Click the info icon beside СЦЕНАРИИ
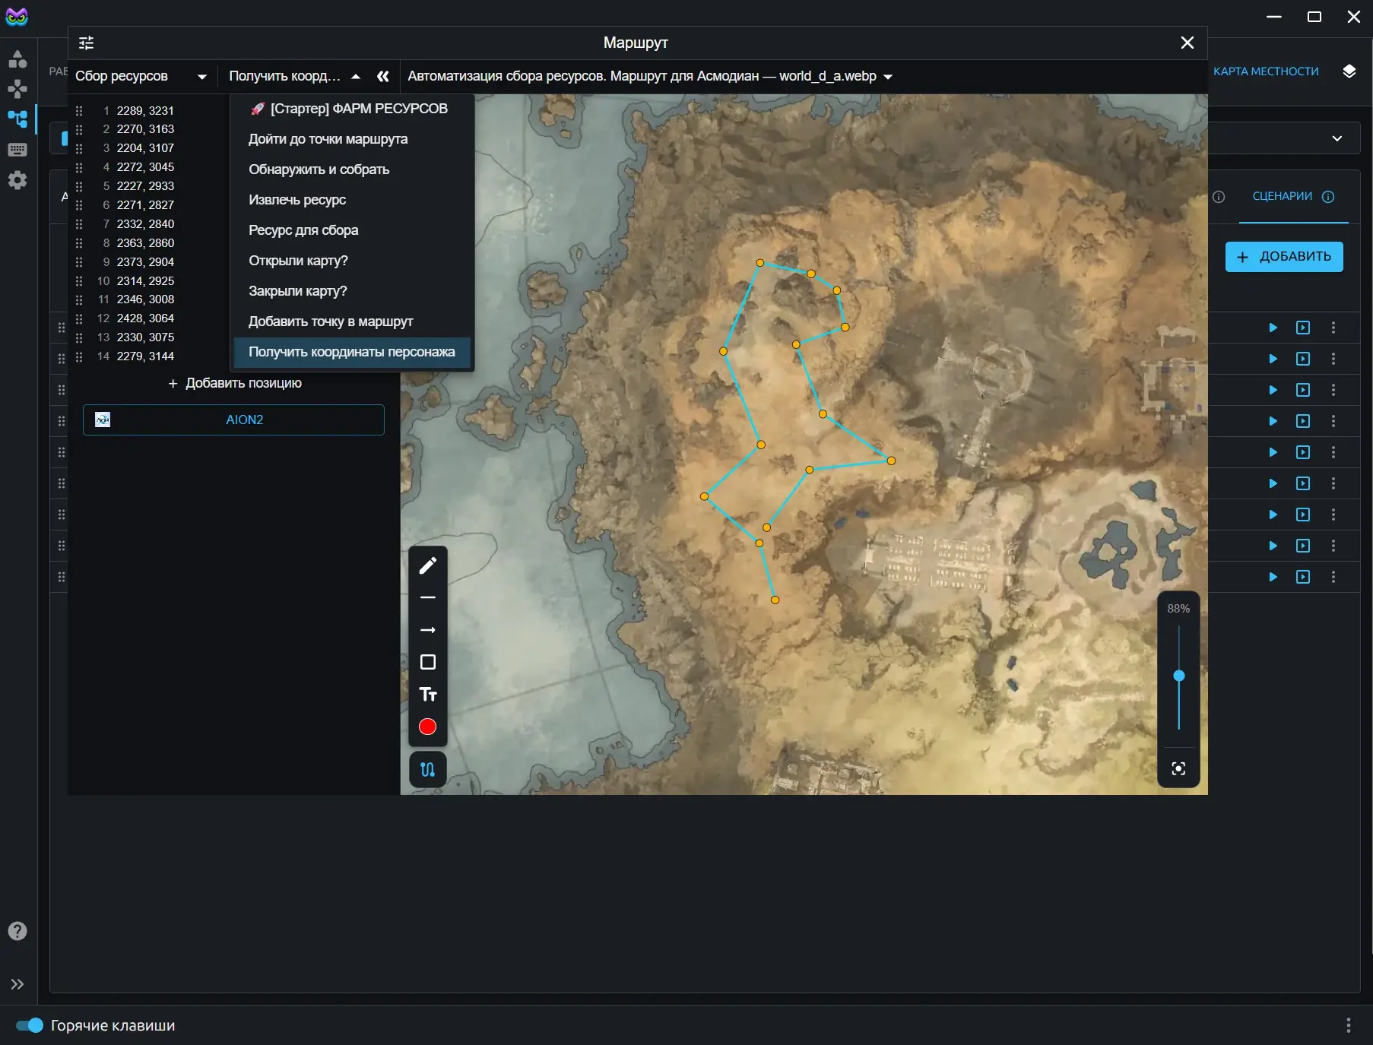The width and height of the screenshot is (1373, 1045). [x=1328, y=197]
